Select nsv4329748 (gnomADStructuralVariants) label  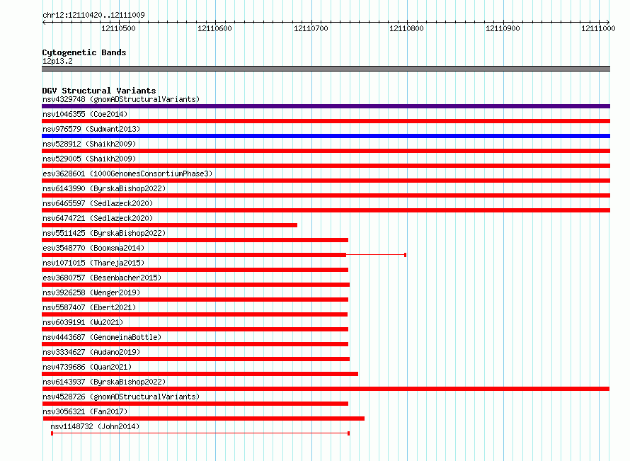click(x=121, y=99)
